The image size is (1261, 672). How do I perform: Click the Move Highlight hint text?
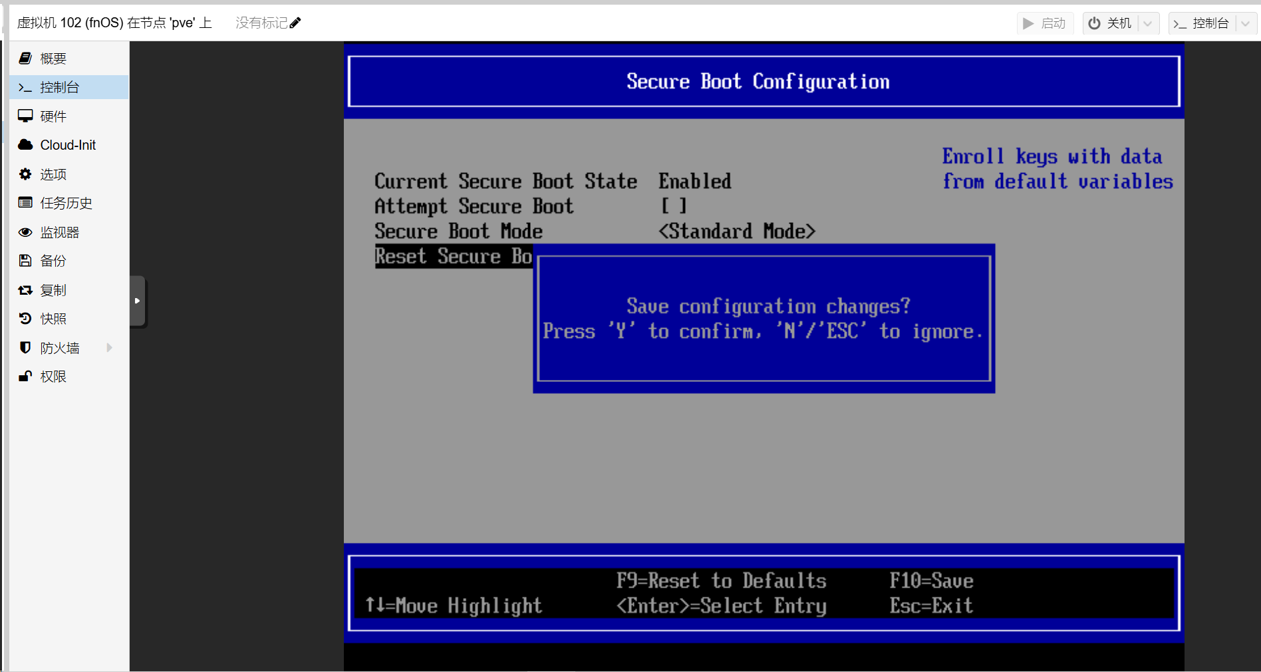[x=454, y=605]
